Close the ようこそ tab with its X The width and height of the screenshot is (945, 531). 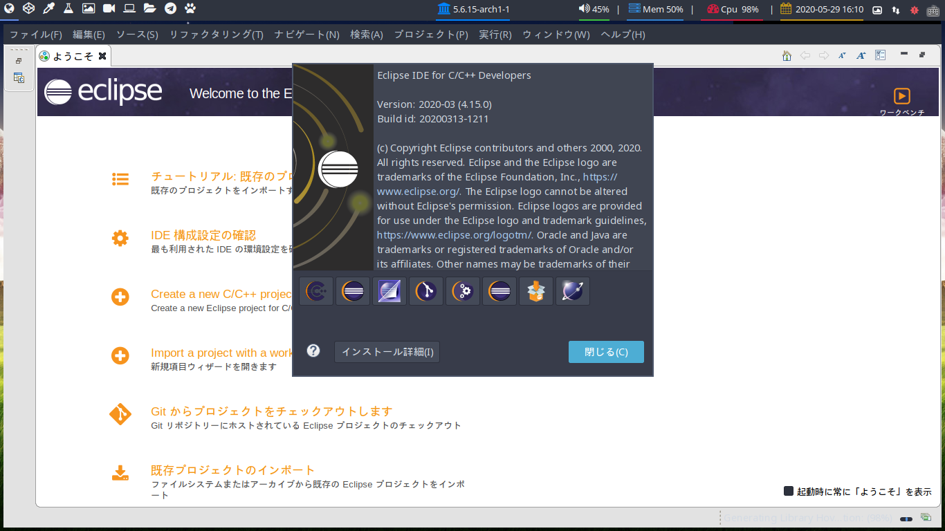click(102, 56)
